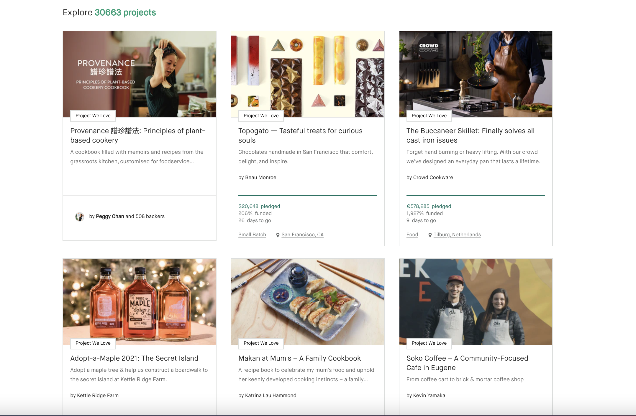Click Soko Coffee – A Community-Focused Cafe title
Screen dimensions: 636x416
tap(467, 363)
